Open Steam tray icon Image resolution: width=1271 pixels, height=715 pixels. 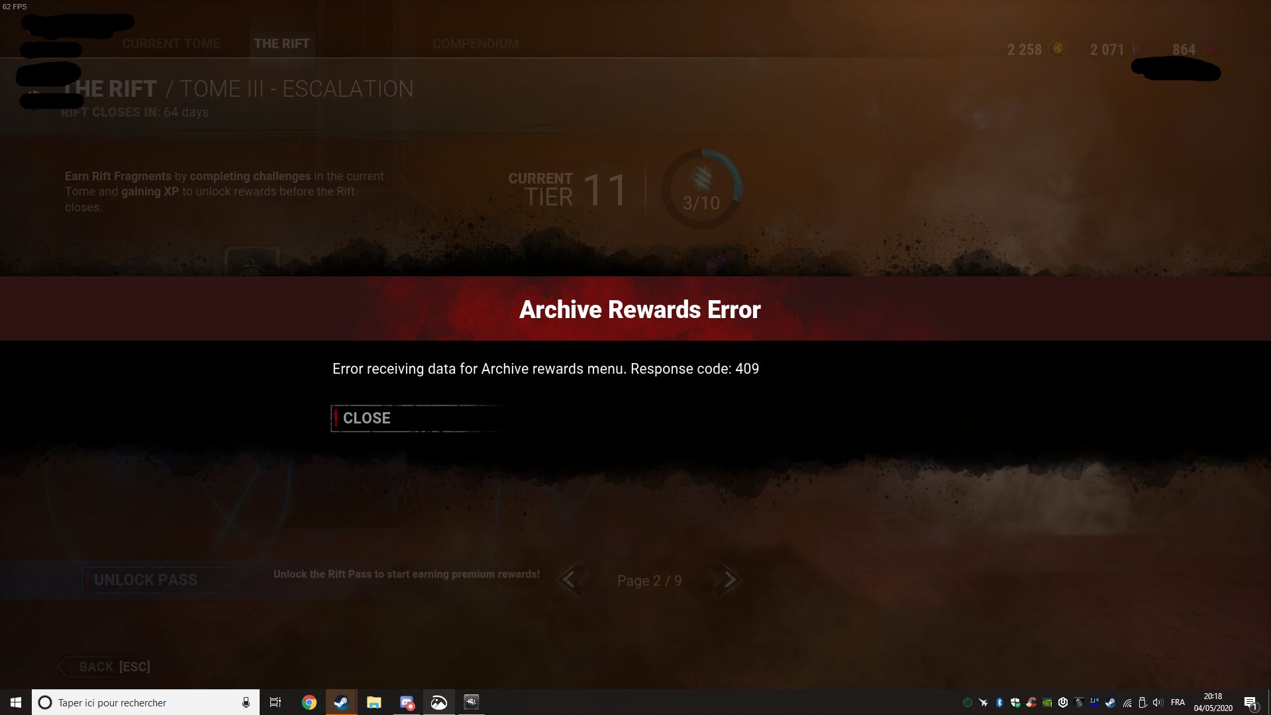point(1111,702)
